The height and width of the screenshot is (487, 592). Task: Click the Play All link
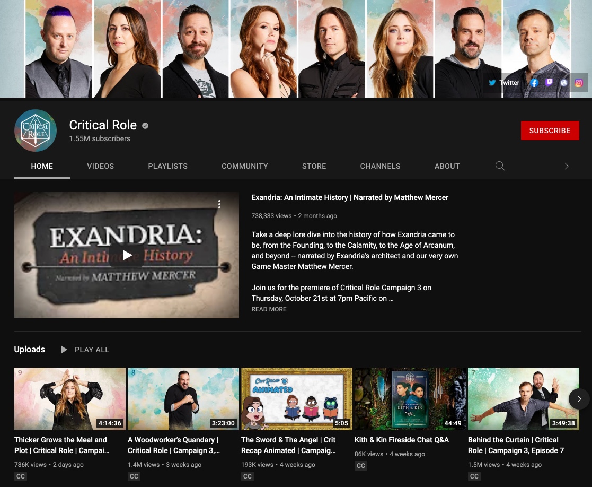(x=92, y=350)
